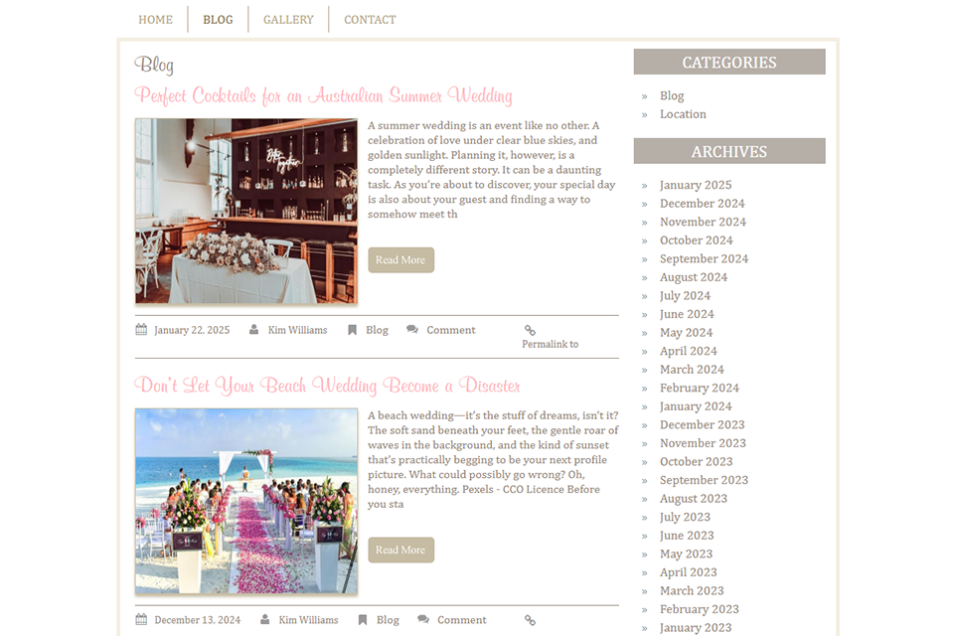Select the Blog navigation tab
The width and height of the screenshot is (954, 636).
218,20
